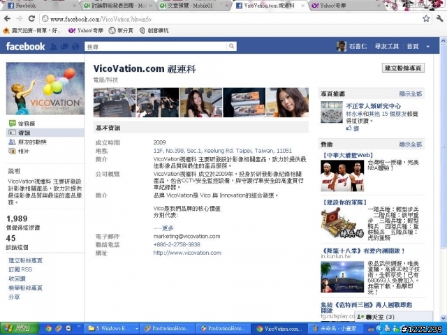
Task: Show all sponsored ads via 顯示全部
Action: coord(410,144)
